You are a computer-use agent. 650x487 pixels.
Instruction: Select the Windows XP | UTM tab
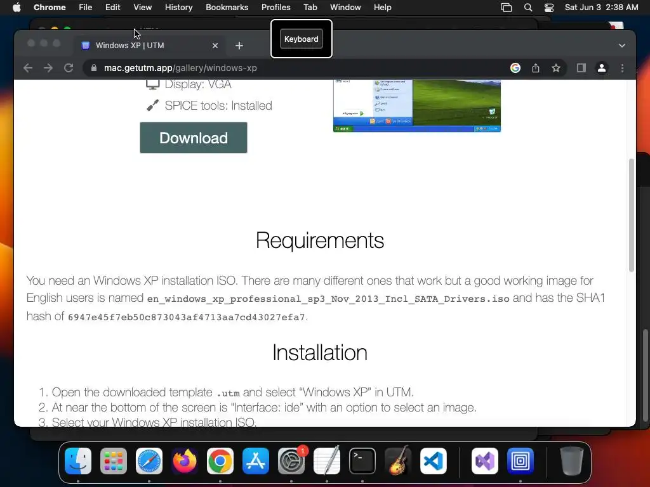click(x=149, y=46)
